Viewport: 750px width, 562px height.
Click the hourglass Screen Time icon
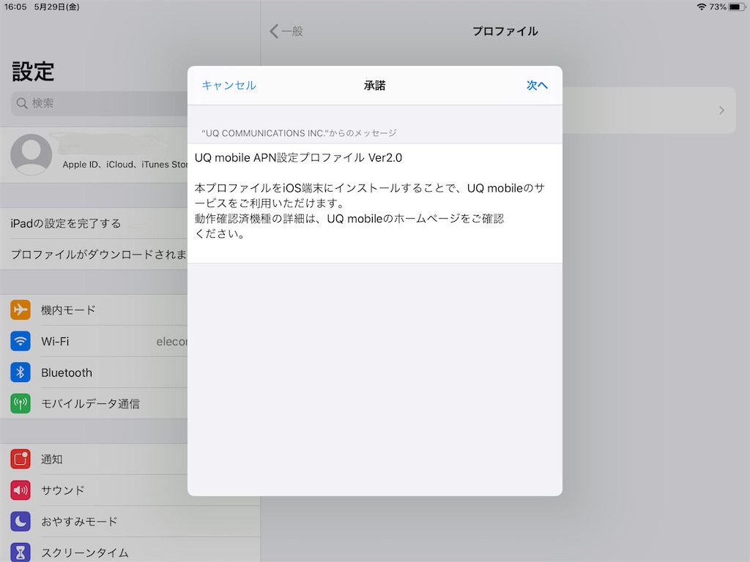coord(21,552)
